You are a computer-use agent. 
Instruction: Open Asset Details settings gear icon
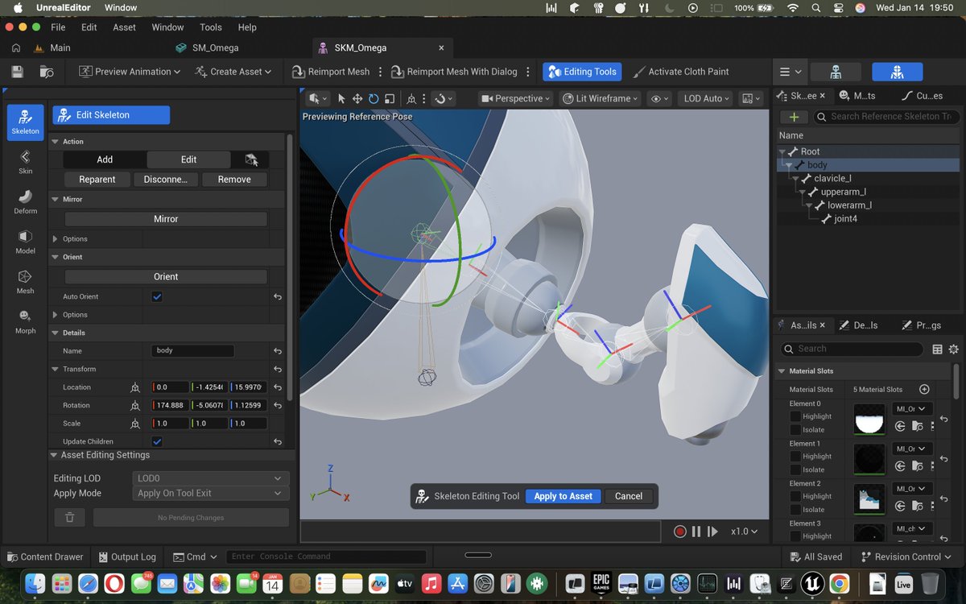tap(954, 349)
